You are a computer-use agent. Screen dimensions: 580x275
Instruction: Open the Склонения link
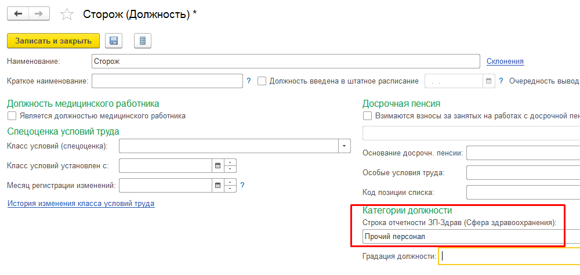coord(505,61)
